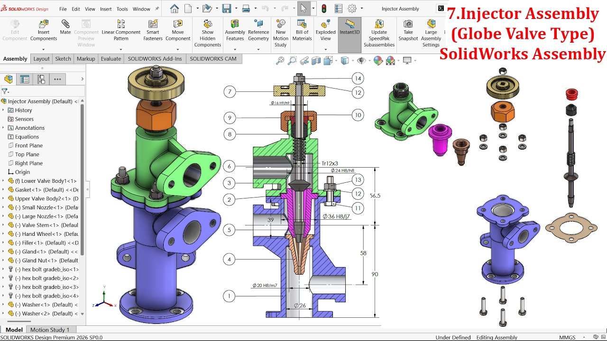The image size is (607, 341).
Task: Choose the Zoom to Area magnifier
Action: coord(292,60)
